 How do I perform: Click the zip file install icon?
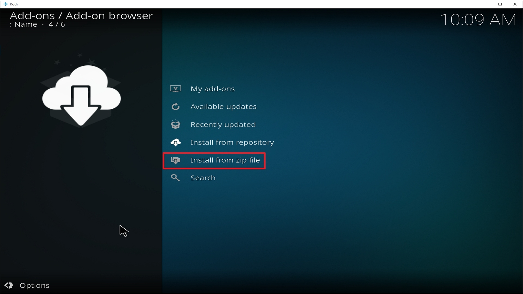click(175, 160)
